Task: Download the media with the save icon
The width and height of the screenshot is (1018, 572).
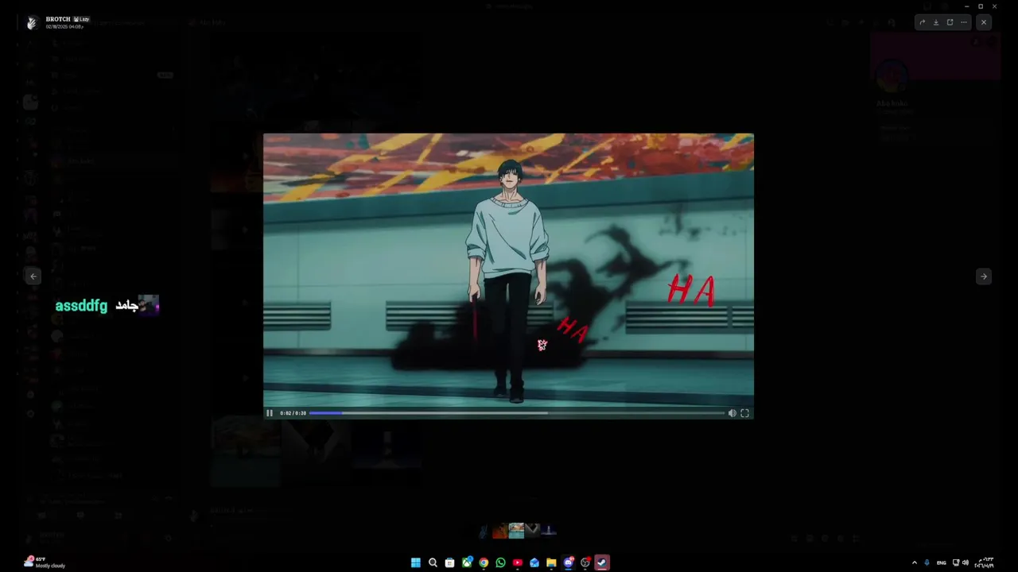Action: (936, 22)
